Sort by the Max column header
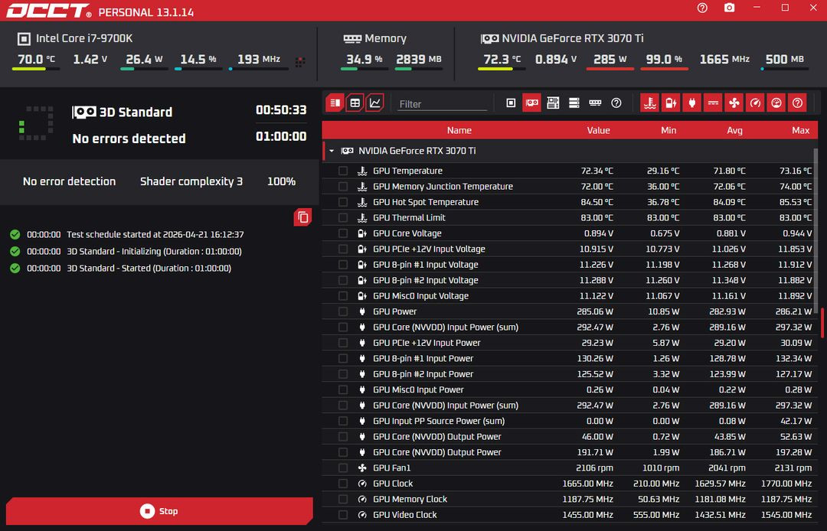Screen dimensions: 827x531 [801, 130]
